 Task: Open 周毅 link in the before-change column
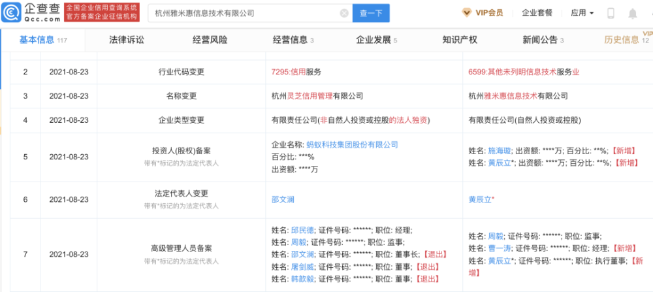[x=298, y=242]
